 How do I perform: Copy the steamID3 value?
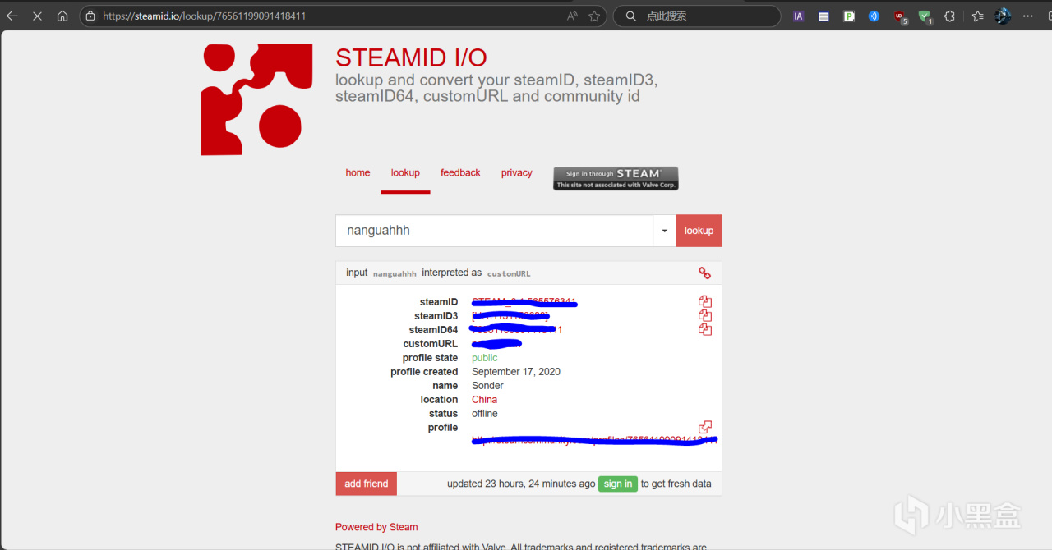point(704,315)
